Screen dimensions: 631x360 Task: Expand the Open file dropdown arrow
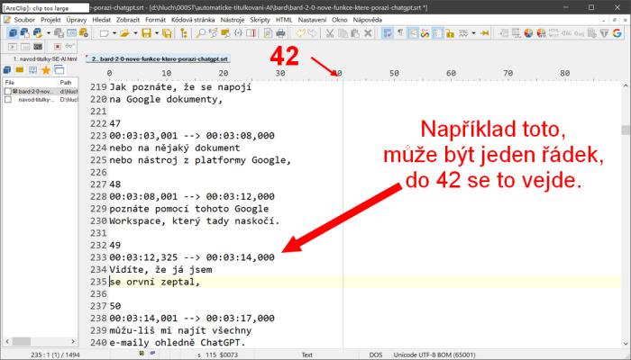[135, 33]
